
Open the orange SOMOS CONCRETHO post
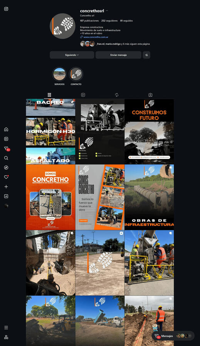(x=50, y=197)
